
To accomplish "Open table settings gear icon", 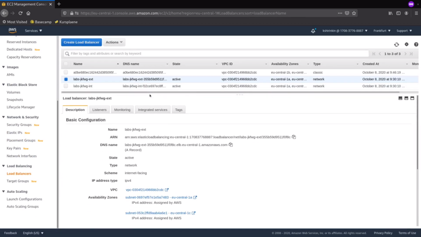I will (x=406, y=44).
